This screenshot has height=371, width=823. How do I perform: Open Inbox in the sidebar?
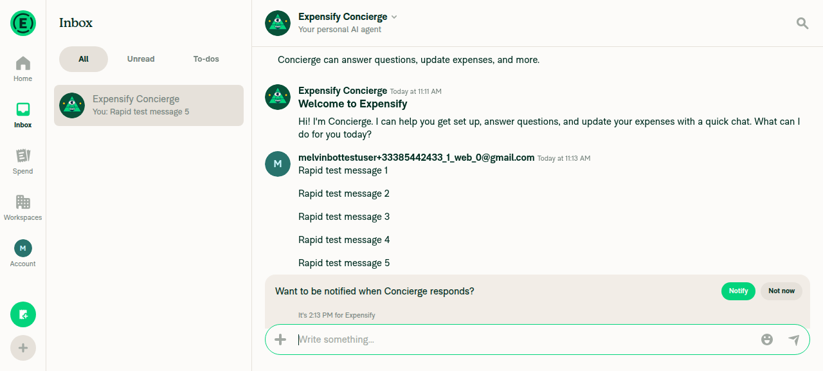click(23, 115)
